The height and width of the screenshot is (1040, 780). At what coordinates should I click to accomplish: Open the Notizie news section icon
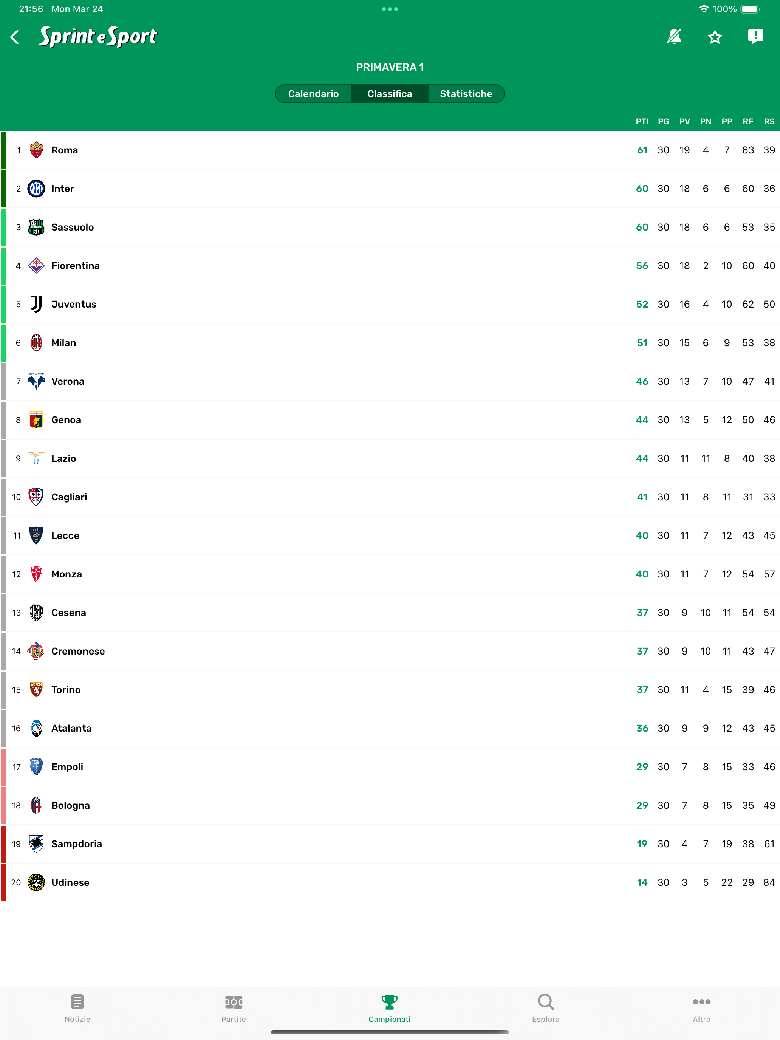click(77, 1001)
